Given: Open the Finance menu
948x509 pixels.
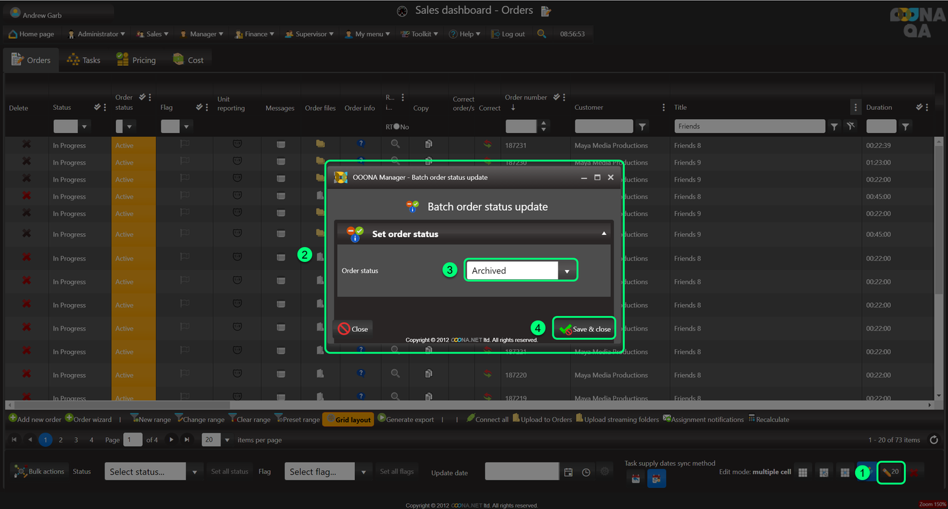Looking at the screenshot, I should click(x=251, y=34).
